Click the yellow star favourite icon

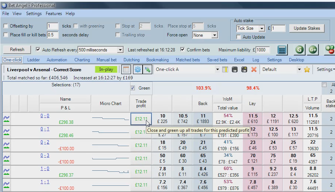[307, 69]
